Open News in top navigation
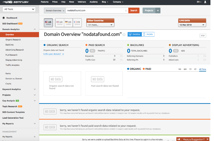 coord(71,2)
